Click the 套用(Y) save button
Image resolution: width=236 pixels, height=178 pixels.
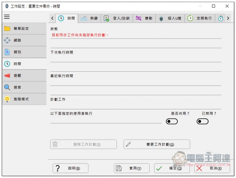click(132, 168)
